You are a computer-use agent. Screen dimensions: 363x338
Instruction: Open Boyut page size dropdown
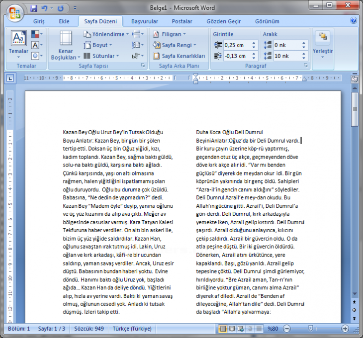pyautogui.click(x=98, y=45)
